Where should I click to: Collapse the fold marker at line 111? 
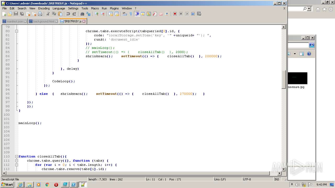(x=16, y=161)
